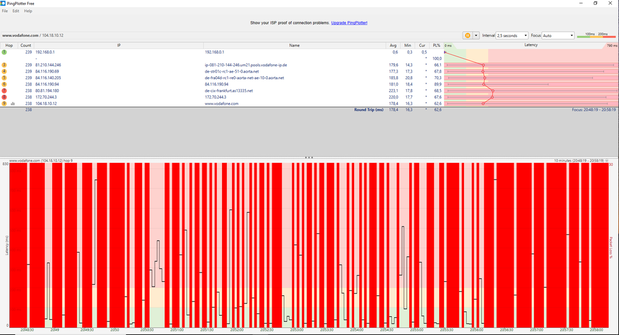
Task: Open the Focus Auto dropdown
Action: coord(558,35)
